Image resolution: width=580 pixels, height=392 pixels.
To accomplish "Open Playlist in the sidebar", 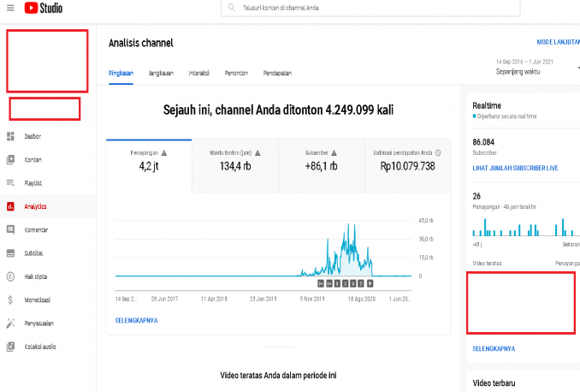I will [x=33, y=183].
